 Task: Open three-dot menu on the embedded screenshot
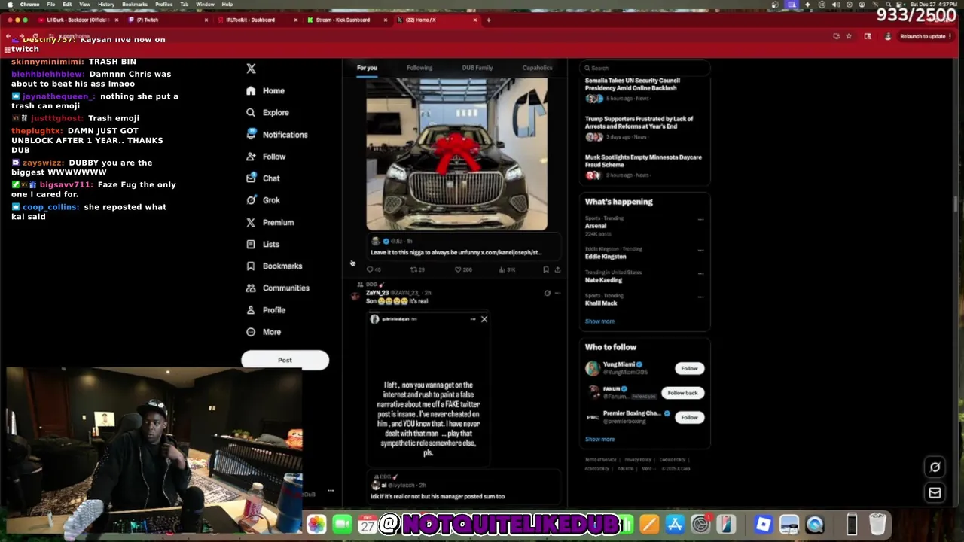click(473, 319)
